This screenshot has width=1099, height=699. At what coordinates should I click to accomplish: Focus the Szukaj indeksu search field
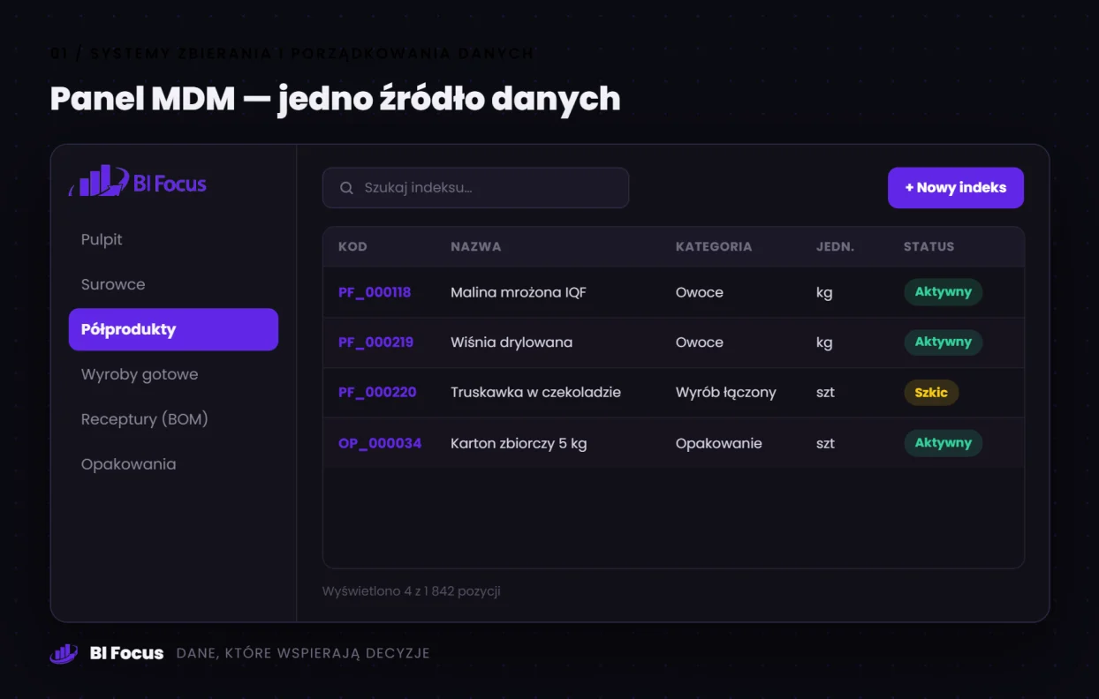475,188
